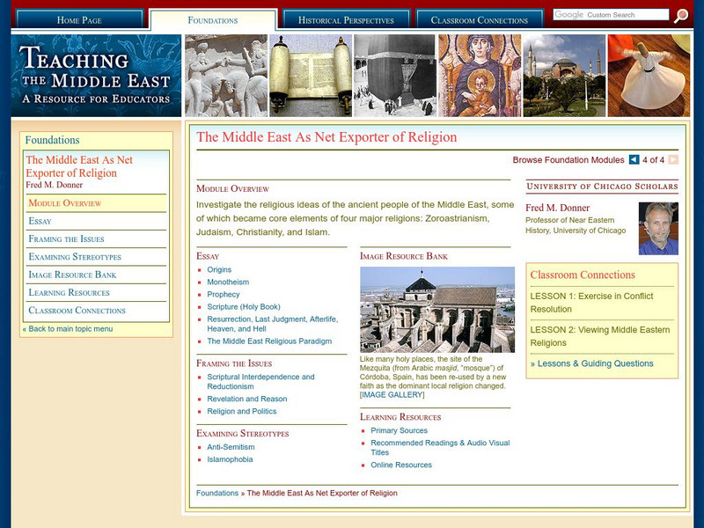The image size is (704, 528).
Task: Open the Origins essay link
Action: (x=219, y=269)
